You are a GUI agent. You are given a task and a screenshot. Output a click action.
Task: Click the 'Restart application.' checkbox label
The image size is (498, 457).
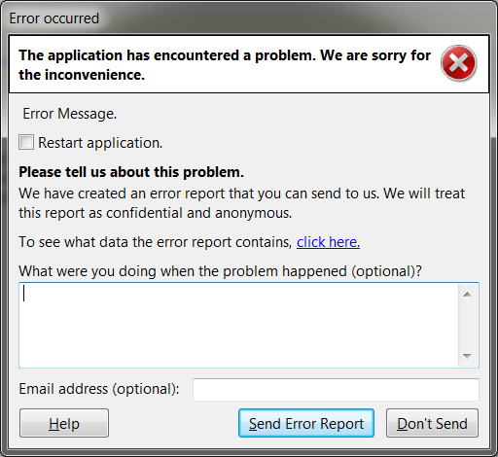(100, 143)
